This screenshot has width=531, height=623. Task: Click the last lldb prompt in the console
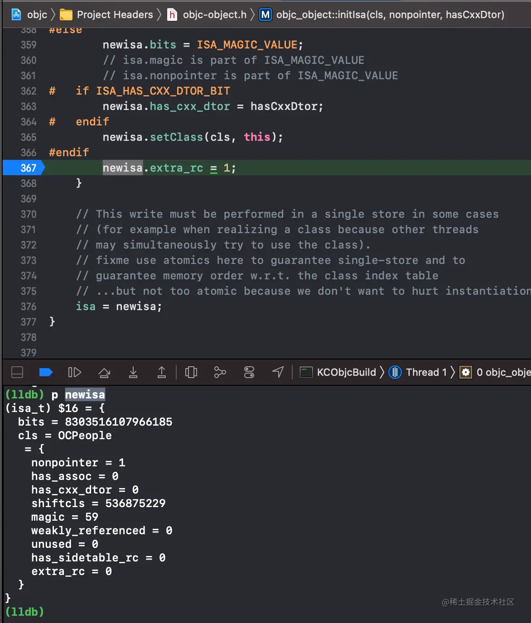[x=25, y=612]
